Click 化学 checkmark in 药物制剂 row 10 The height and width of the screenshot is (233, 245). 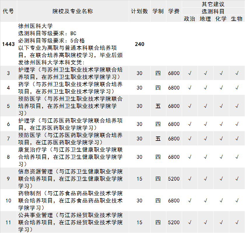221,200
